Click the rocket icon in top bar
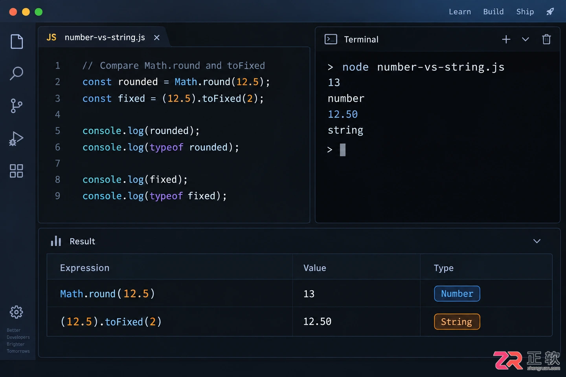The image size is (566, 377). click(550, 12)
